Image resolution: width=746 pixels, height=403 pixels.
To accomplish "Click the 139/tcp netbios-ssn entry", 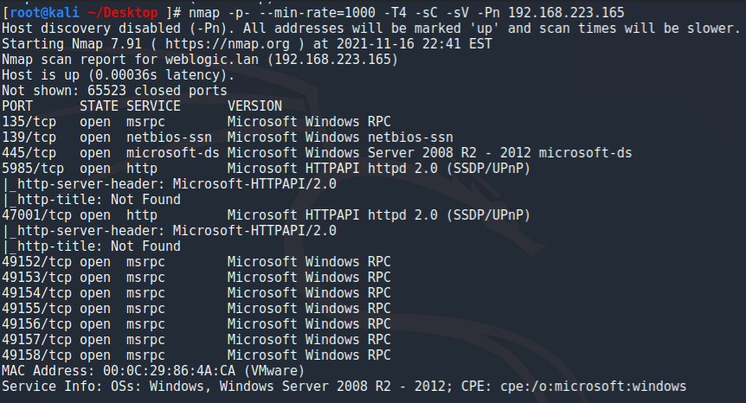I will coord(228,138).
